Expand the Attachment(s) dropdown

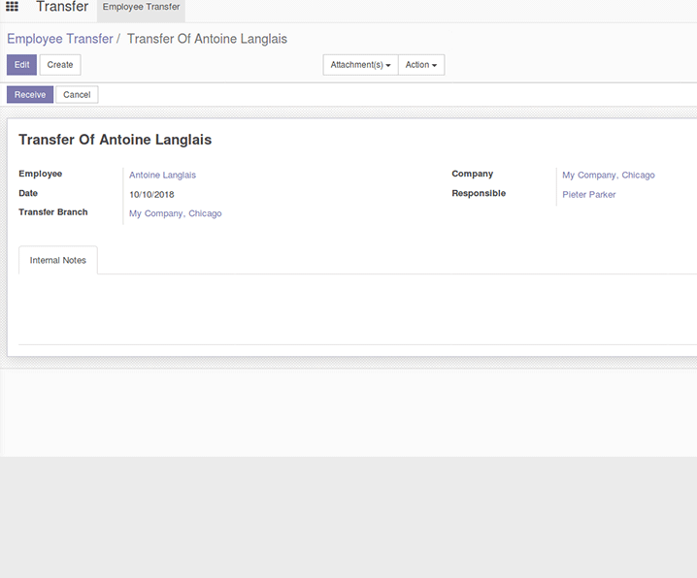point(360,65)
